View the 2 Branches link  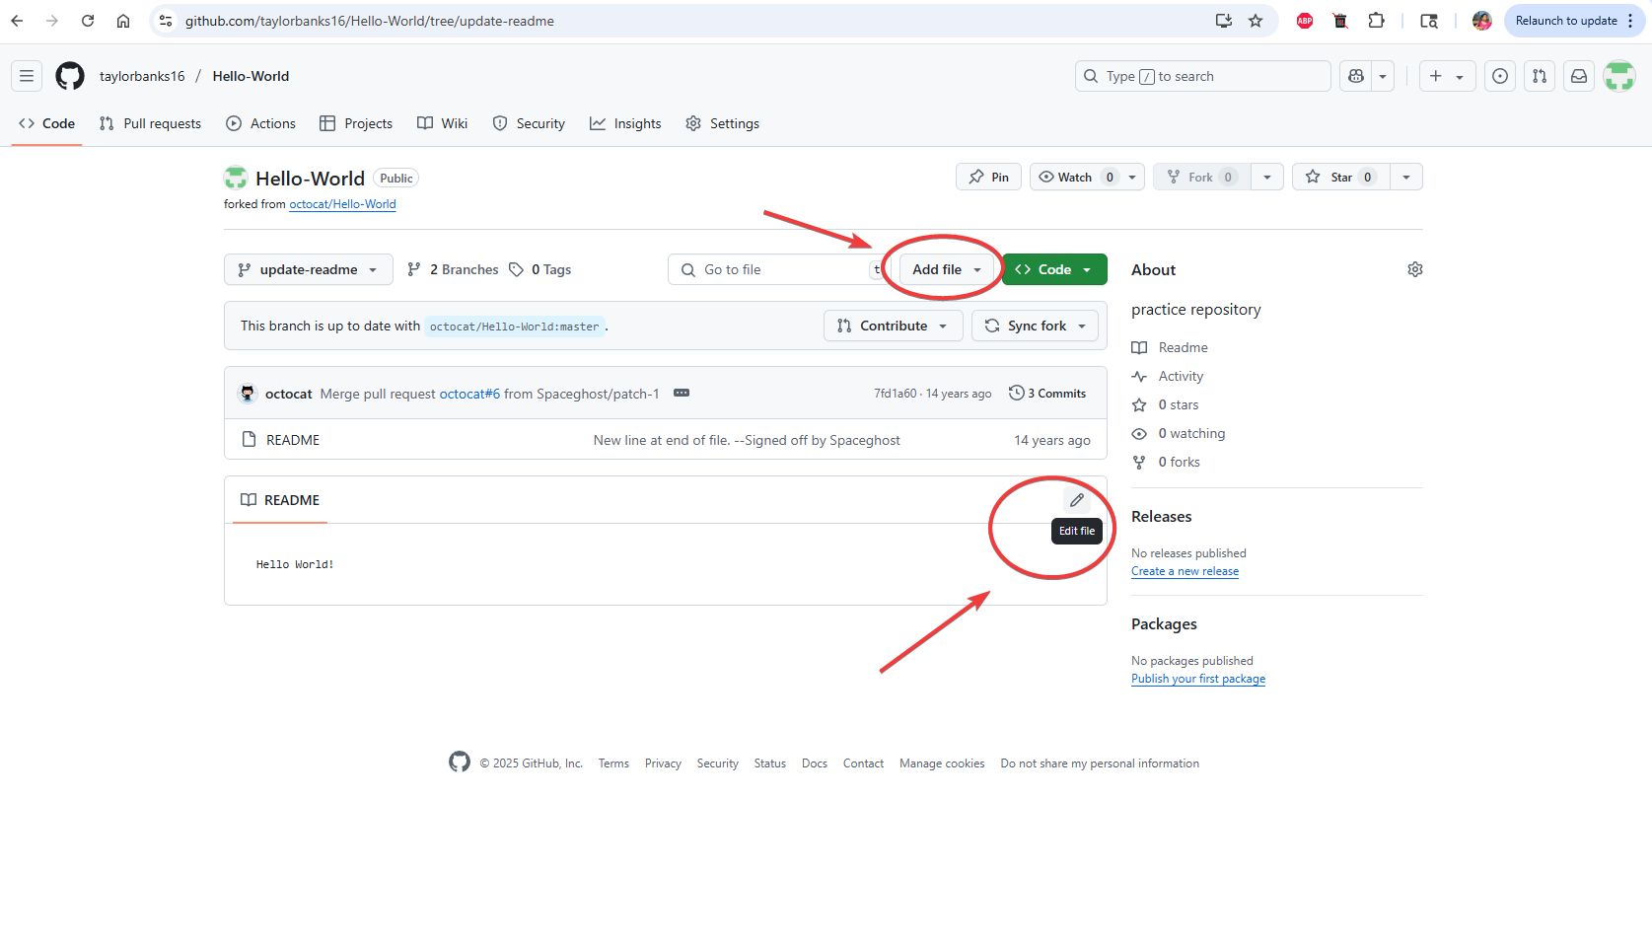coord(453,269)
